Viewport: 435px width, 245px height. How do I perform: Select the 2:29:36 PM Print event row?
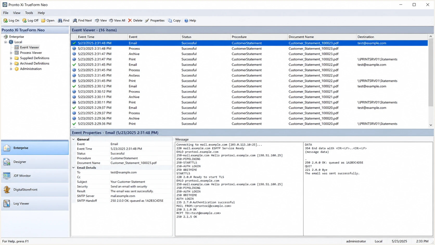click(249, 124)
